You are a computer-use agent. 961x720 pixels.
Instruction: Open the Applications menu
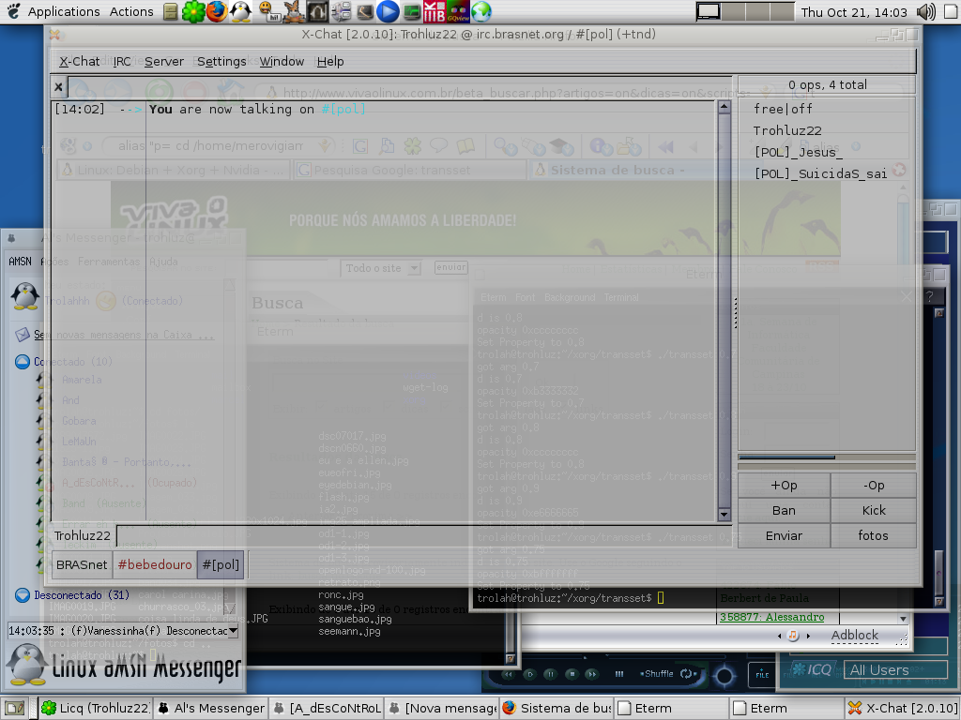[x=64, y=11]
